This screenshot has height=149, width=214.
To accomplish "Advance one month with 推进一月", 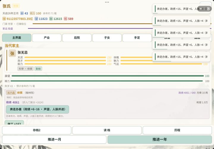I will click(54, 139).
